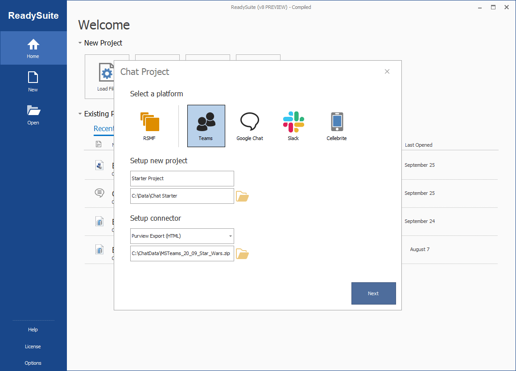Screen dimensions: 516x371
Task: Collapse the New Project section
Action: 80,43
